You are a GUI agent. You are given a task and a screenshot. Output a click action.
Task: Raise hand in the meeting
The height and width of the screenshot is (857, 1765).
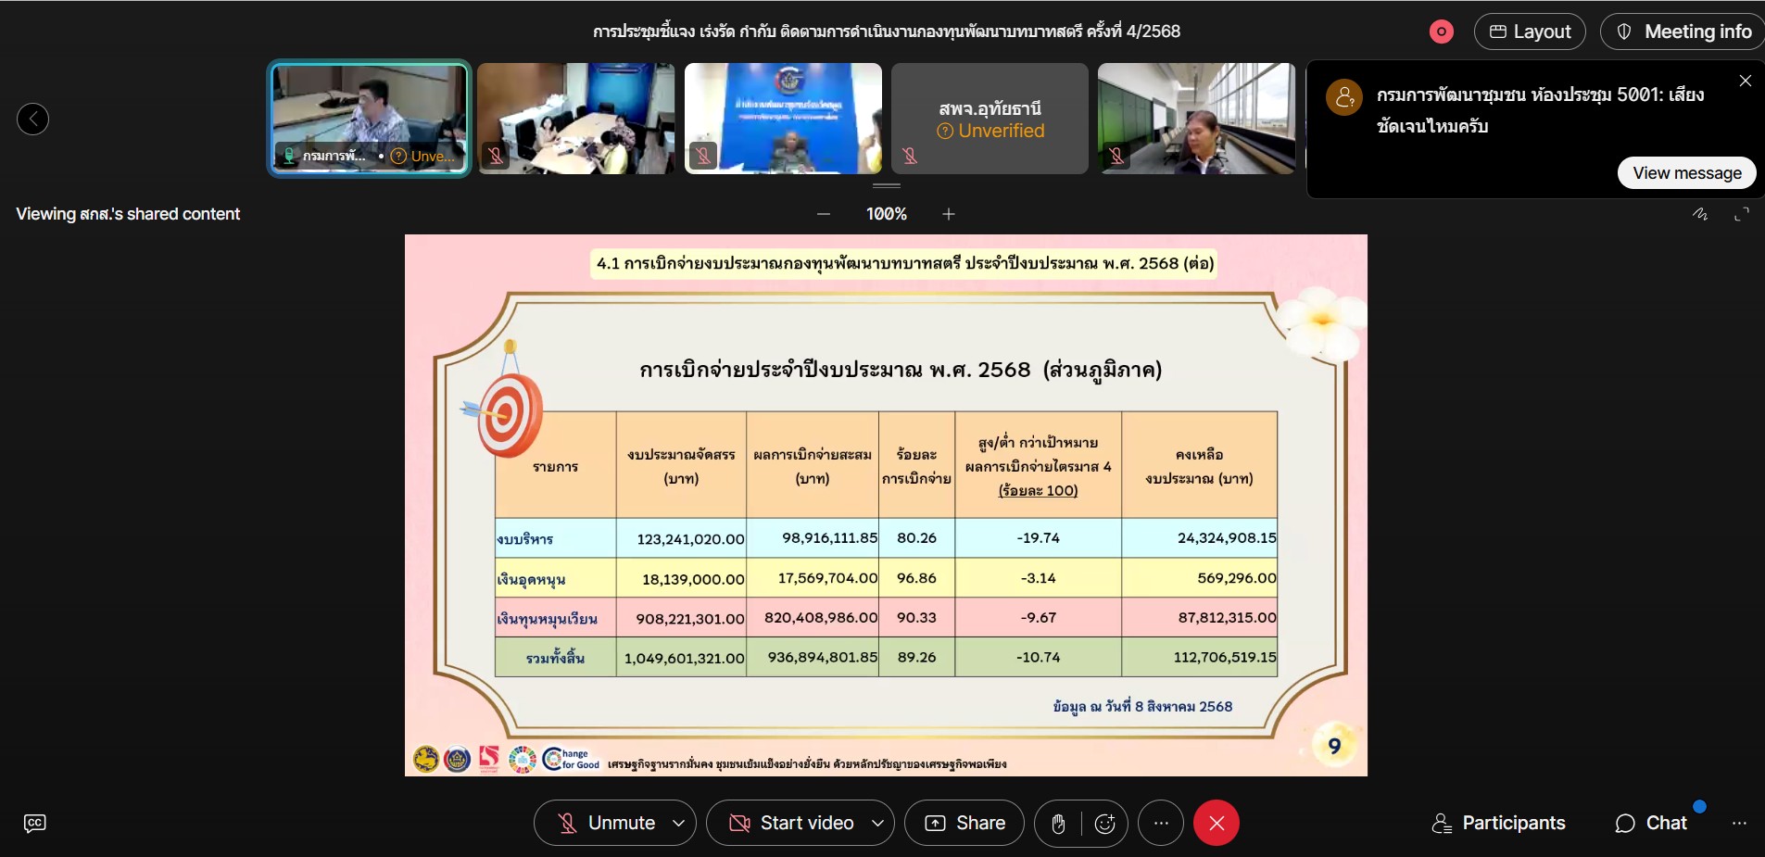click(x=1058, y=824)
